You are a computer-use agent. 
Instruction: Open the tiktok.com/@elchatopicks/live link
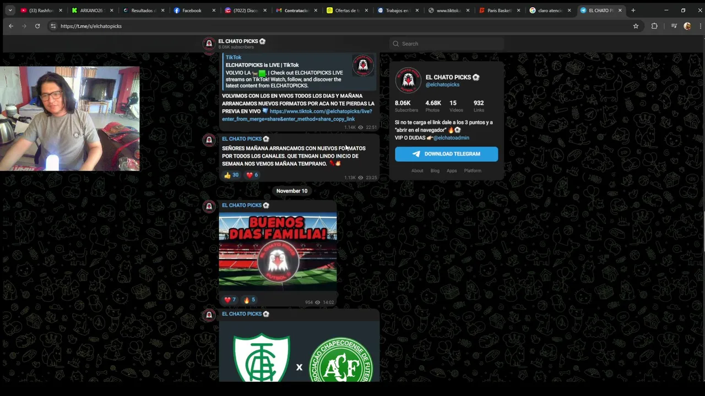pos(297,115)
